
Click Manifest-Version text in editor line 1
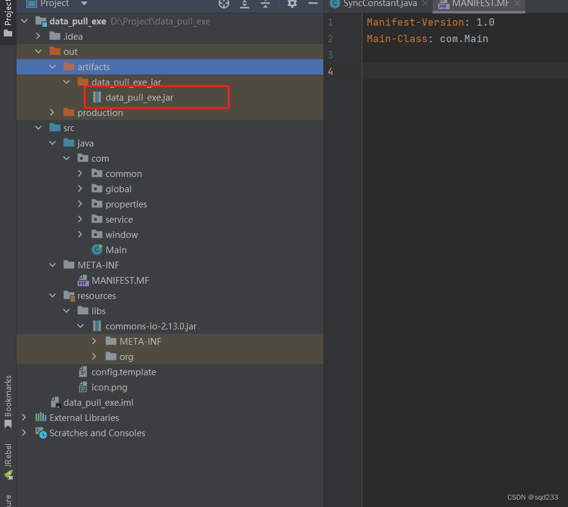415,22
